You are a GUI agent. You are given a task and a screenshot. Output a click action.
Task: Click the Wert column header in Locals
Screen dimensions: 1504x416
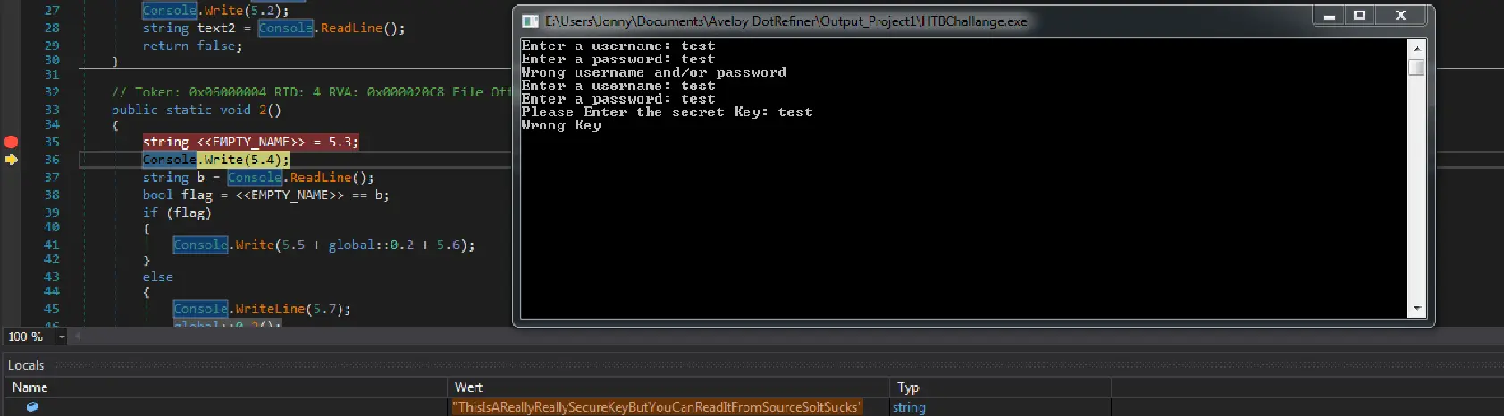[468, 387]
